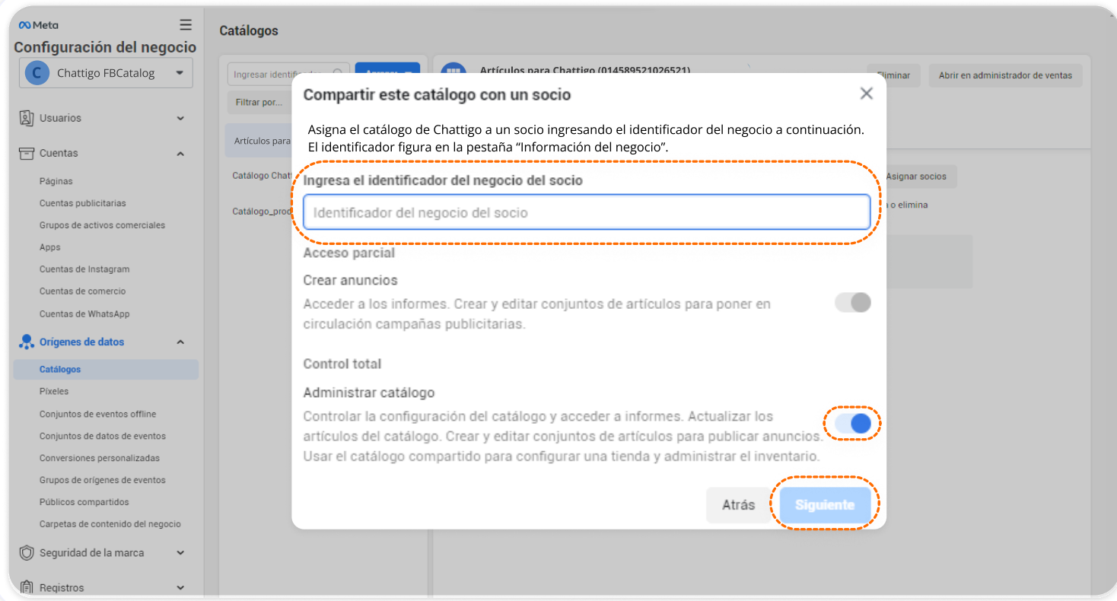Click the Cuentas archive icon in sidebar
The image size is (1117, 601).
pos(27,153)
